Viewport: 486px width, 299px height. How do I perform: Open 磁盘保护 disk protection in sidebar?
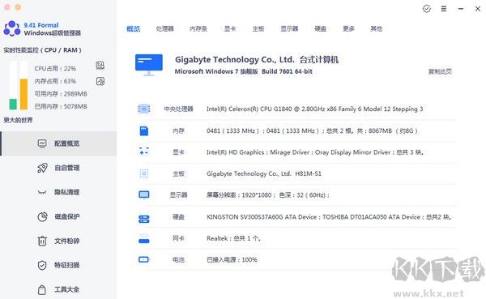pos(58,216)
